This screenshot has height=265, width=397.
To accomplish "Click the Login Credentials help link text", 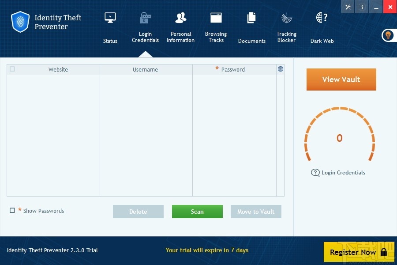I will point(343,173).
